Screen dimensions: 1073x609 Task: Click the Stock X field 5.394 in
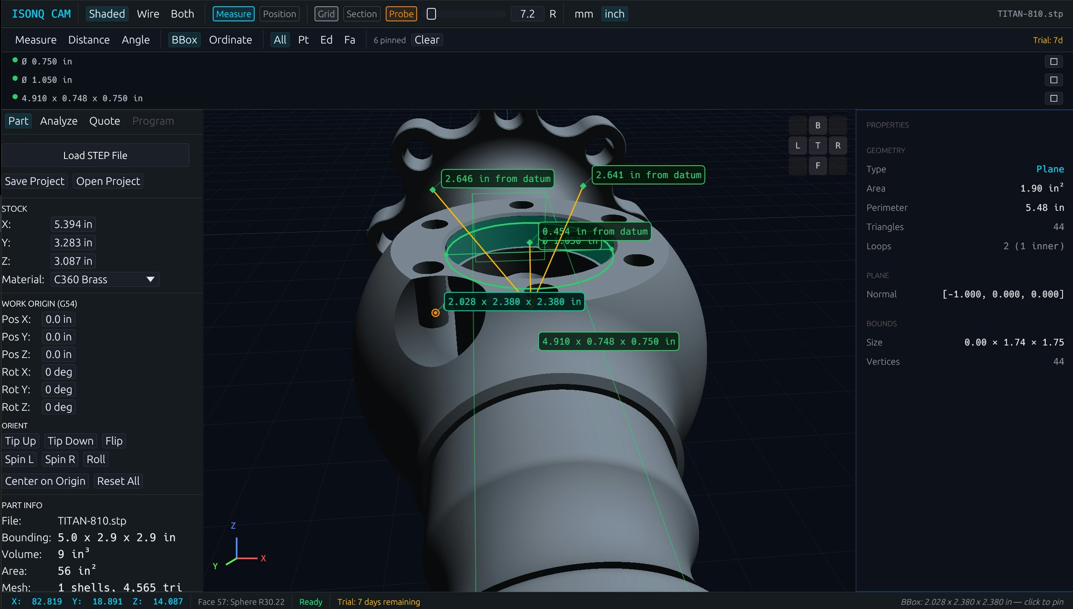click(x=73, y=224)
